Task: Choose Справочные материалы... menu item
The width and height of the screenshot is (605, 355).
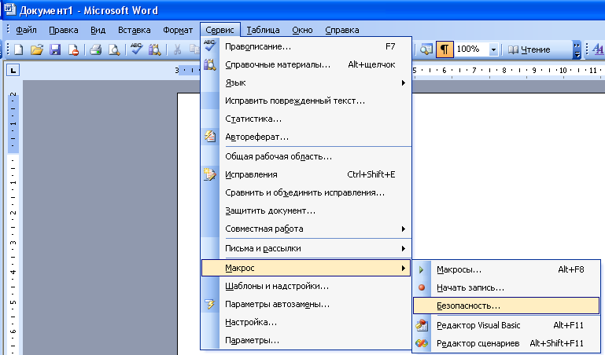Action: tap(307, 64)
